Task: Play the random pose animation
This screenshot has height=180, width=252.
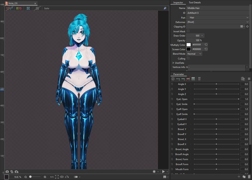Action: pyautogui.click(x=164, y=171)
